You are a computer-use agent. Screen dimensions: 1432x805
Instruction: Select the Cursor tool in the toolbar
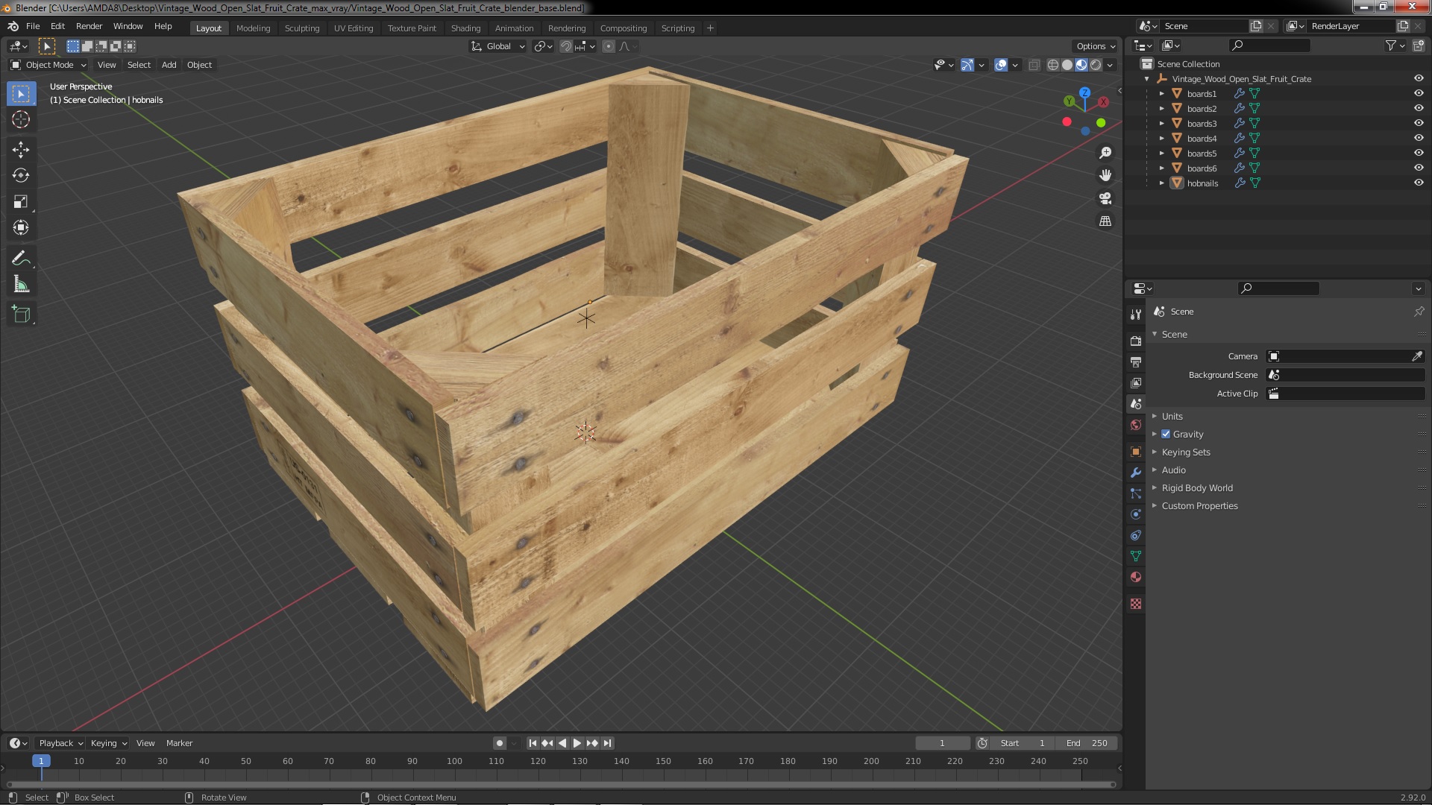pos(21,119)
